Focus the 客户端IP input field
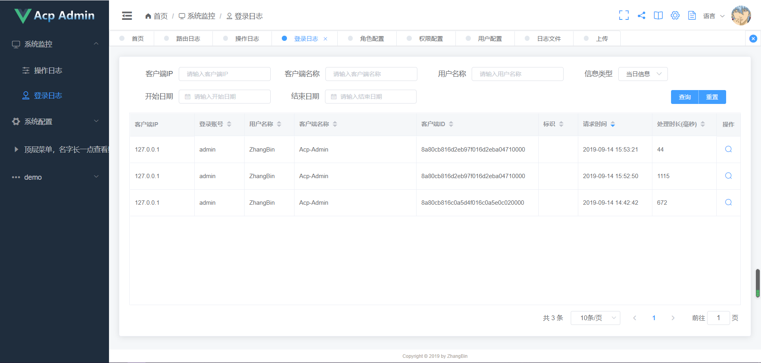 (225, 74)
